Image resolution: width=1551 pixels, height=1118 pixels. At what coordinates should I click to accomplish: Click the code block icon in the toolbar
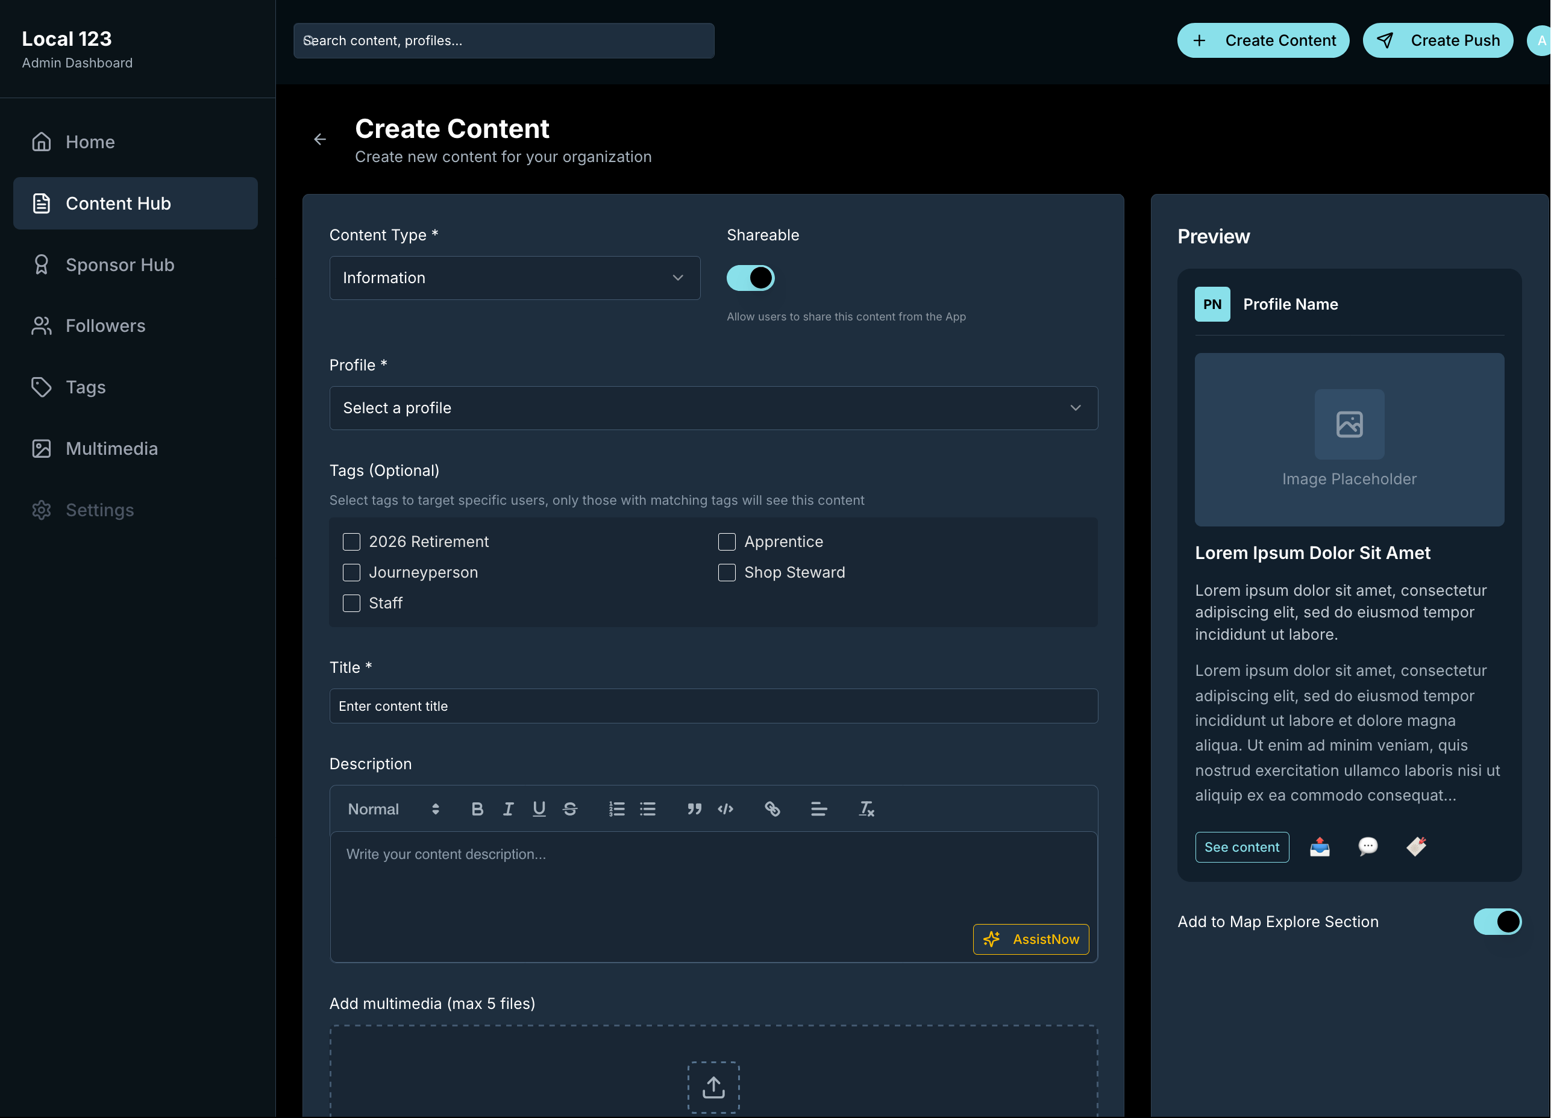(725, 809)
